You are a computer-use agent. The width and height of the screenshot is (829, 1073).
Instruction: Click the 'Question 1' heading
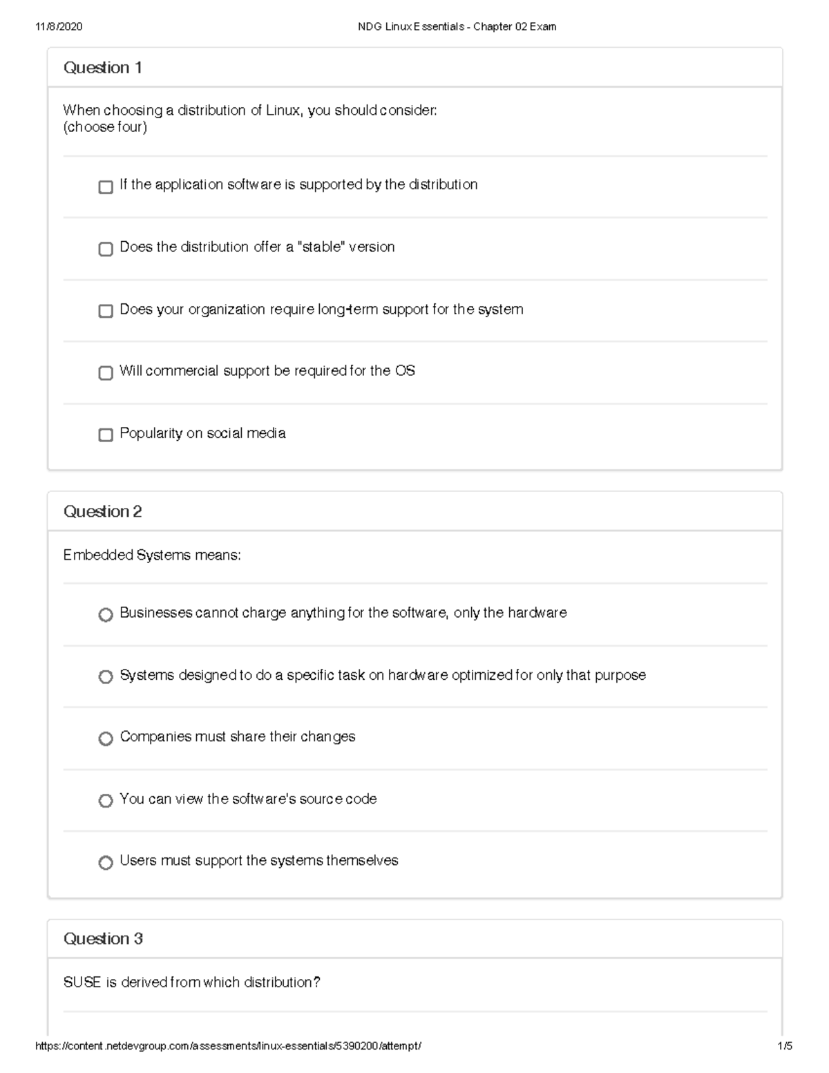(103, 68)
